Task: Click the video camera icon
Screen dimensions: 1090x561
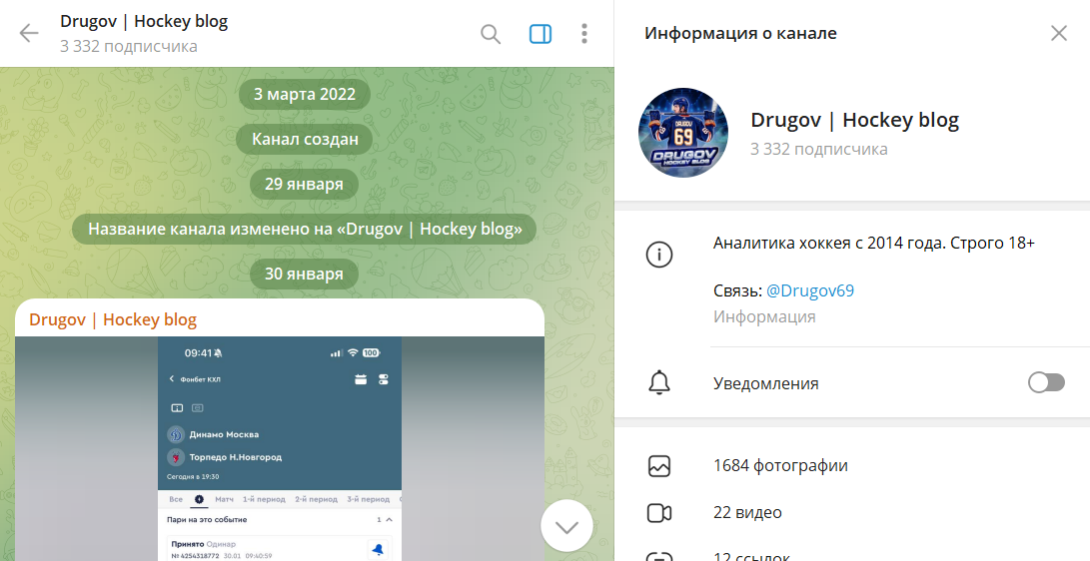Action: [659, 512]
